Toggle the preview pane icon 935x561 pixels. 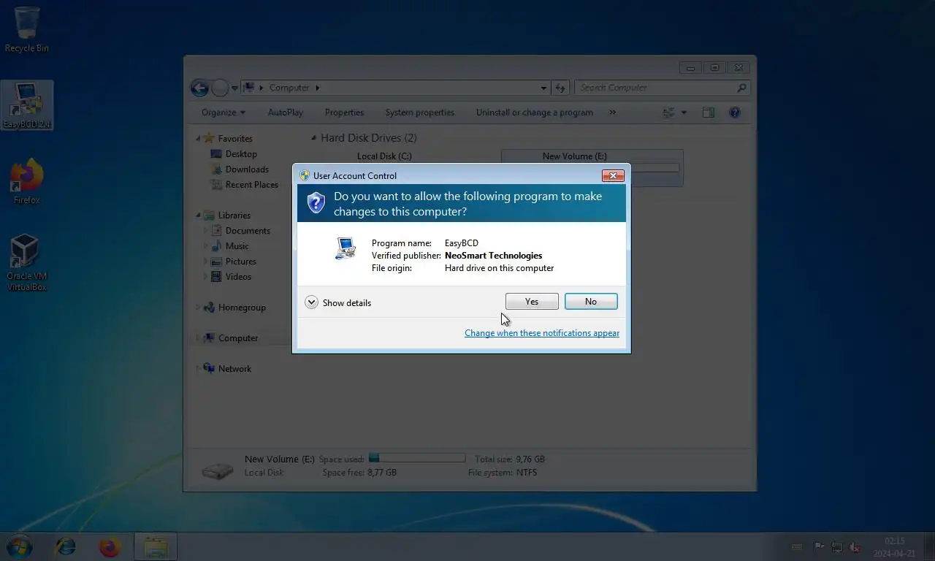[708, 112]
